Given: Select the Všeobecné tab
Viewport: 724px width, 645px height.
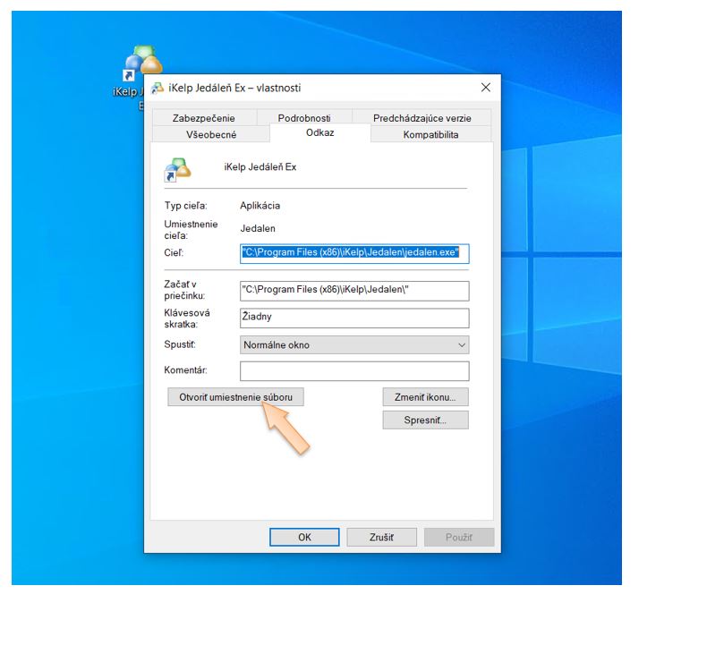Looking at the screenshot, I should click(211, 134).
